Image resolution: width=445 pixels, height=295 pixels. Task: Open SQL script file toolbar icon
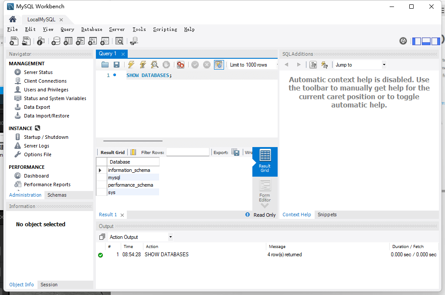click(x=26, y=41)
